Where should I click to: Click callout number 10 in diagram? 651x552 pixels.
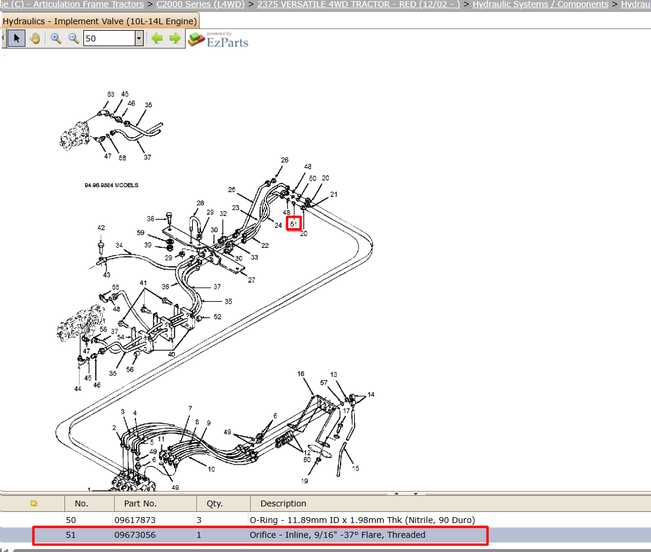coord(211,469)
